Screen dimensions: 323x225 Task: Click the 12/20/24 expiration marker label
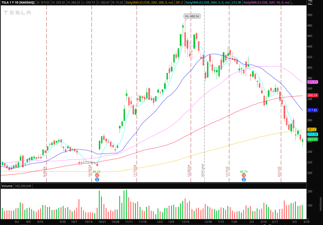[189, 171]
